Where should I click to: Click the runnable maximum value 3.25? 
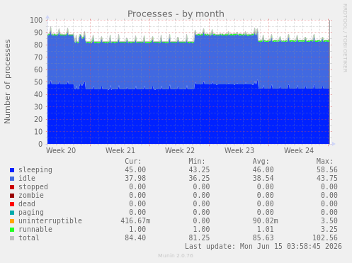(329, 230)
